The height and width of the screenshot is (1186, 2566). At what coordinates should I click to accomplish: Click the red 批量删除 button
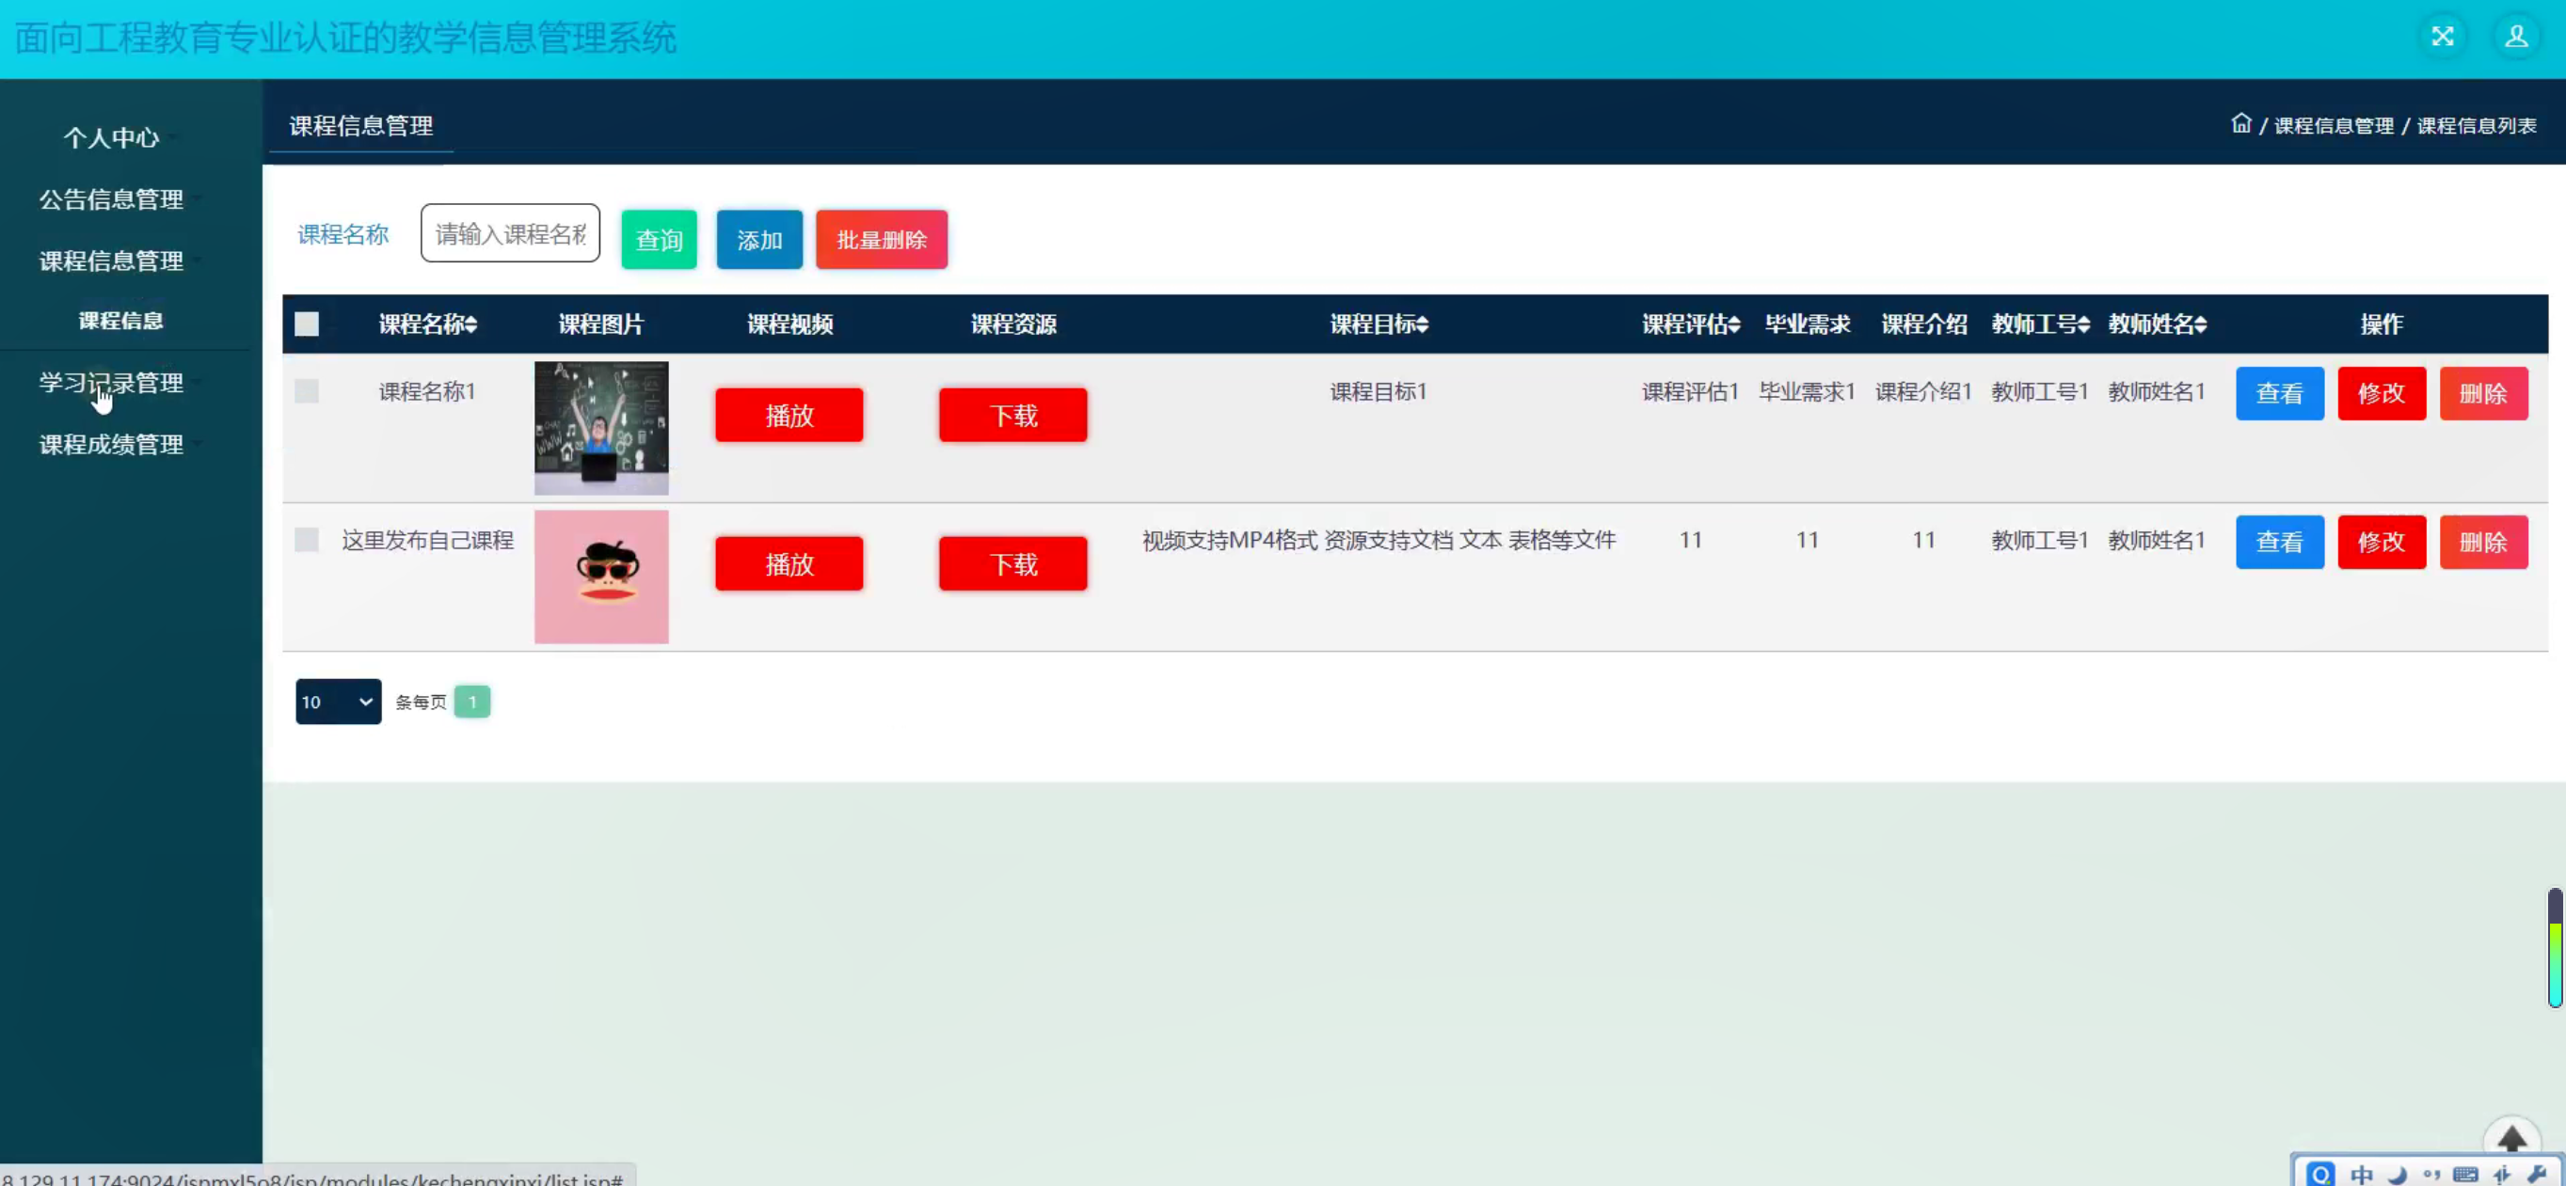(881, 240)
